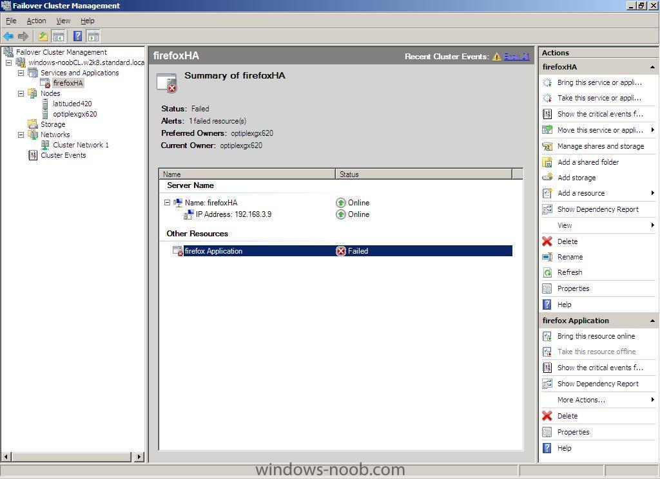Expand the View submenu arrow
This screenshot has height=479, width=660.
[652, 225]
